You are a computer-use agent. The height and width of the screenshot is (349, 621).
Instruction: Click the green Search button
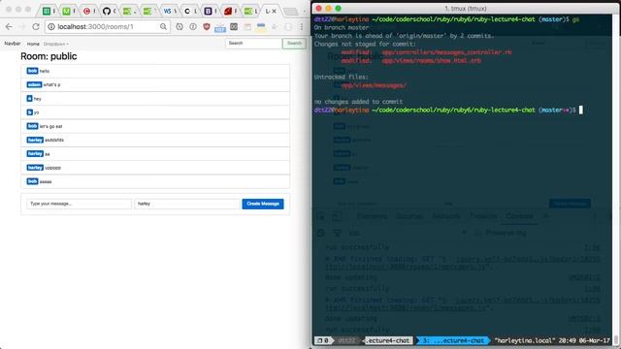[x=294, y=43]
